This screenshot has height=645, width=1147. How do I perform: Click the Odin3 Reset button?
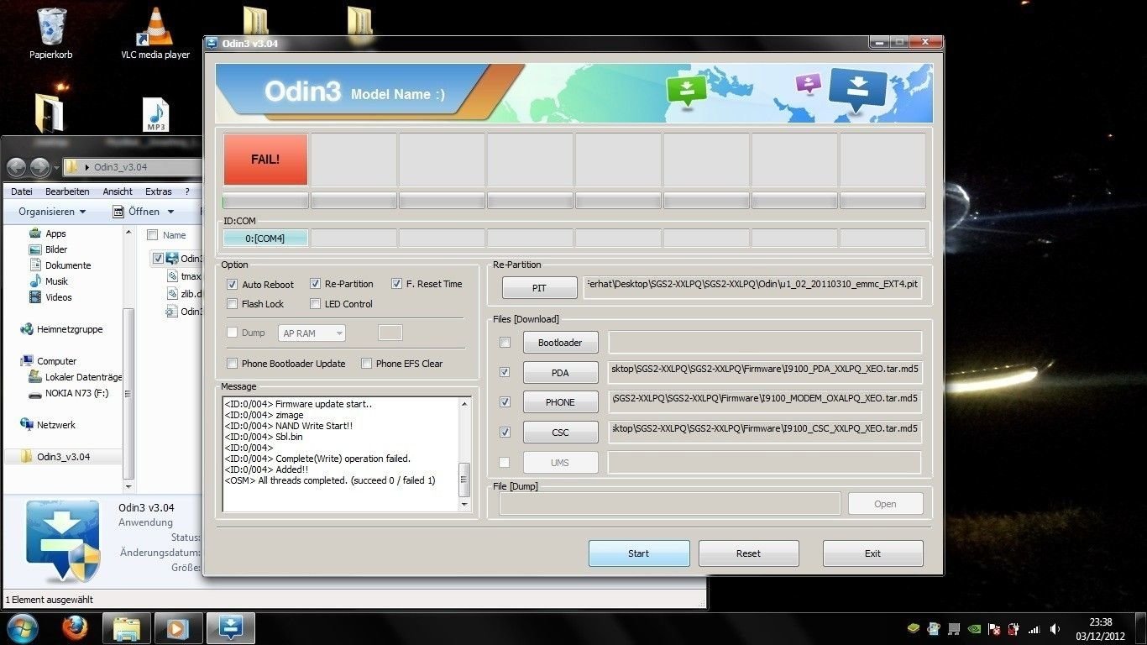748,553
